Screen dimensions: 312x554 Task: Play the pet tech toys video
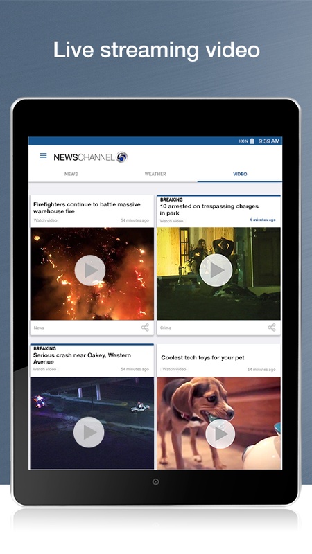point(220,434)
